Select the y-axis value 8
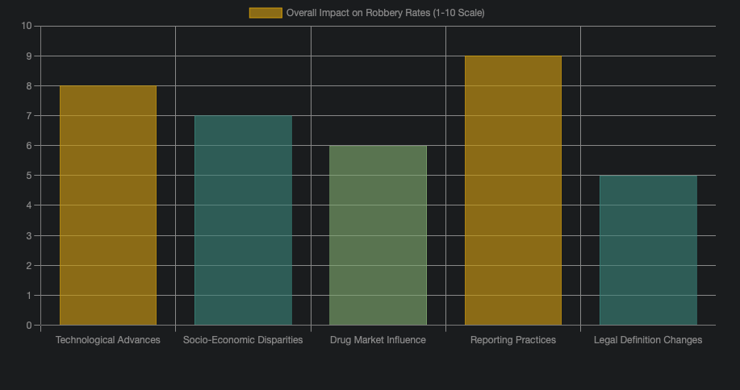This screenshot has height=390, width=740. pyautogui.click(x=28, y=86)
